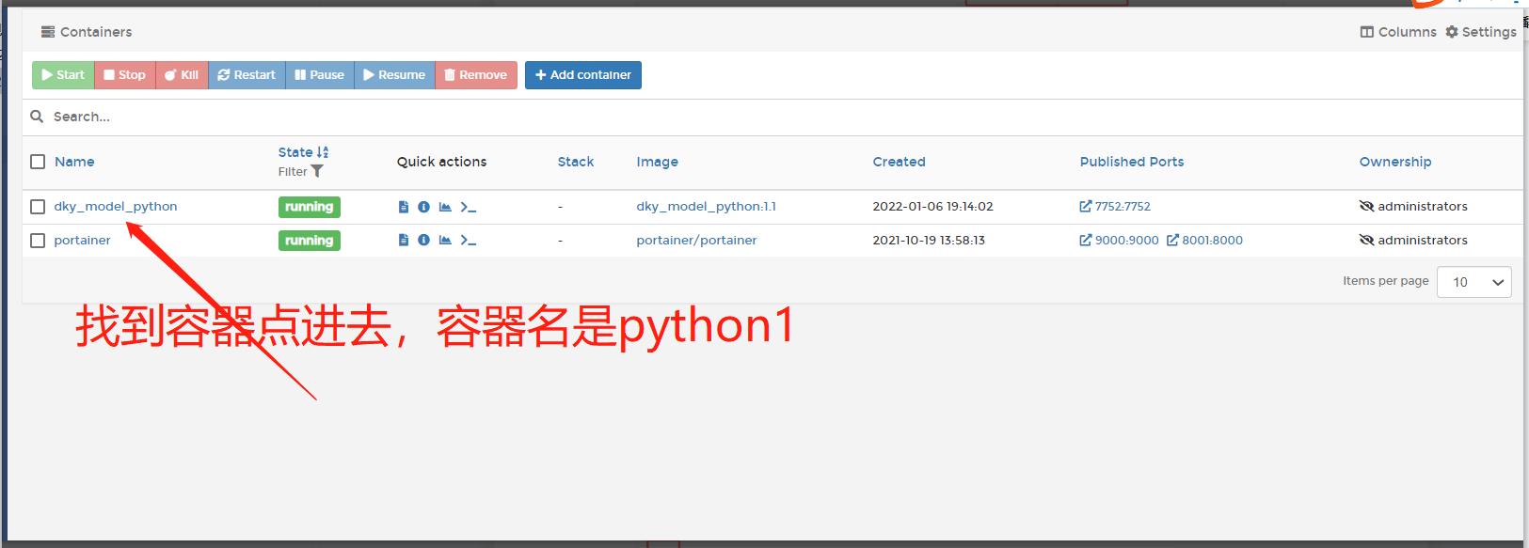Select all containers checkbox in header

(x=38, y=162)
